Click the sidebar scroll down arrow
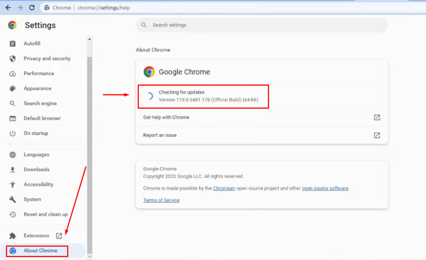The height and width of the screenshot is (260, 426). pos(89,257)
